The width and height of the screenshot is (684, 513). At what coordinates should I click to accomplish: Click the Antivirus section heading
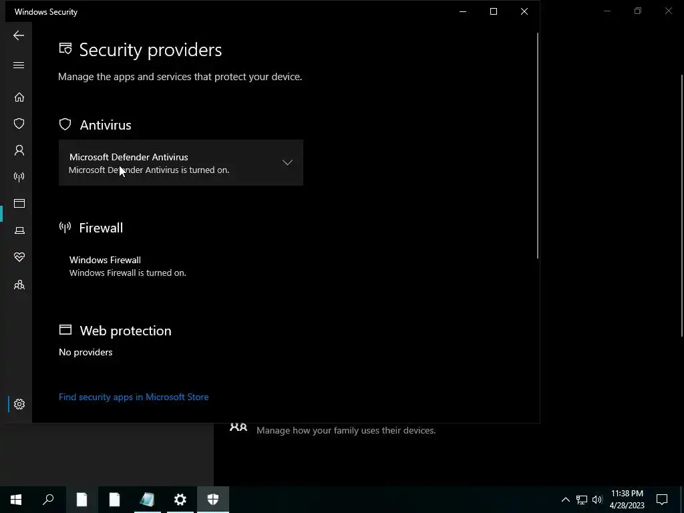point(106,125)
